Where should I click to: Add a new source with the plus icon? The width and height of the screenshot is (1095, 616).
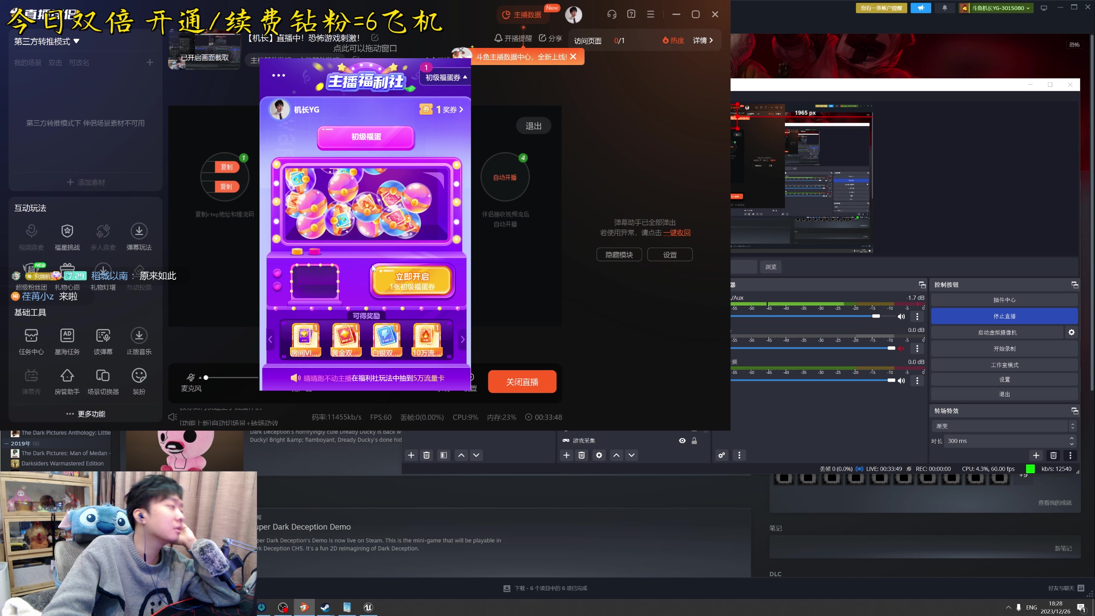[566, 455]
